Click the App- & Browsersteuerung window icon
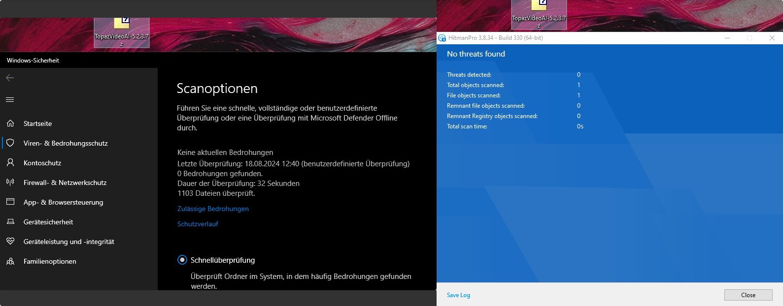Viewport: 783px width, 306px height. click(10, 202)
